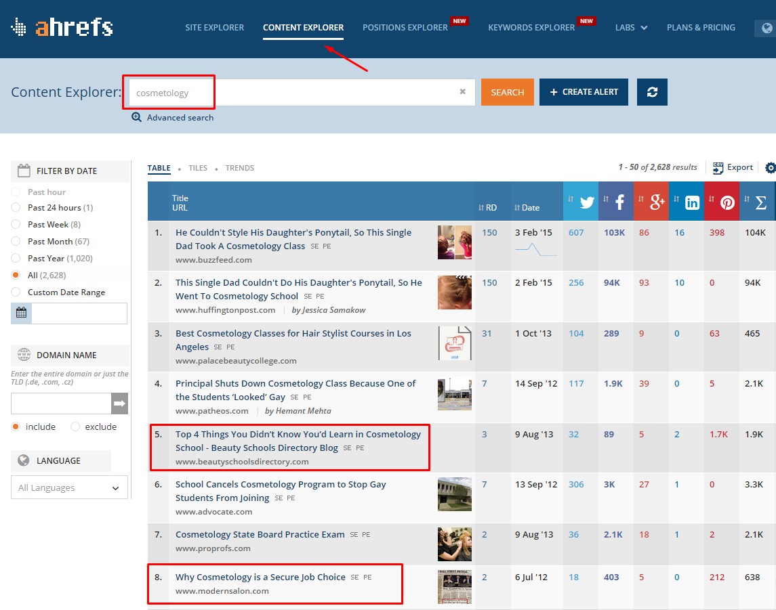The height and width of the screenshot is (610, 776).
Task: Switch to the Table view tab
Action: tap(159, 168)
